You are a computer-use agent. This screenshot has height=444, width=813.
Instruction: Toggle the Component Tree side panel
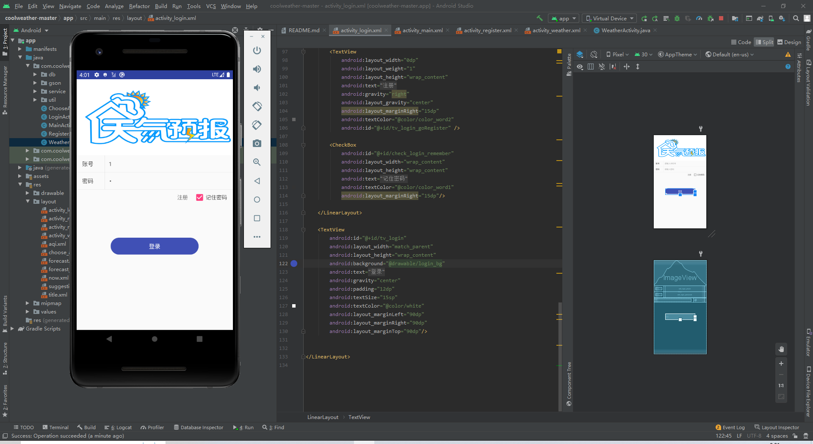coord(569,384)
